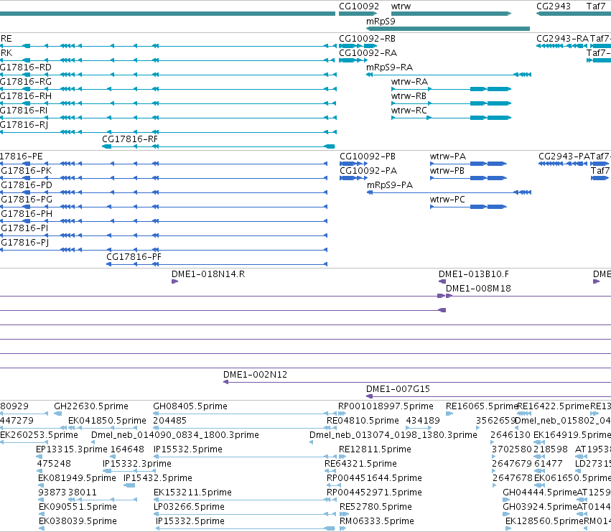Open the CG10092-RB transcript label
The image size is (611, 532).
point(367,39)
